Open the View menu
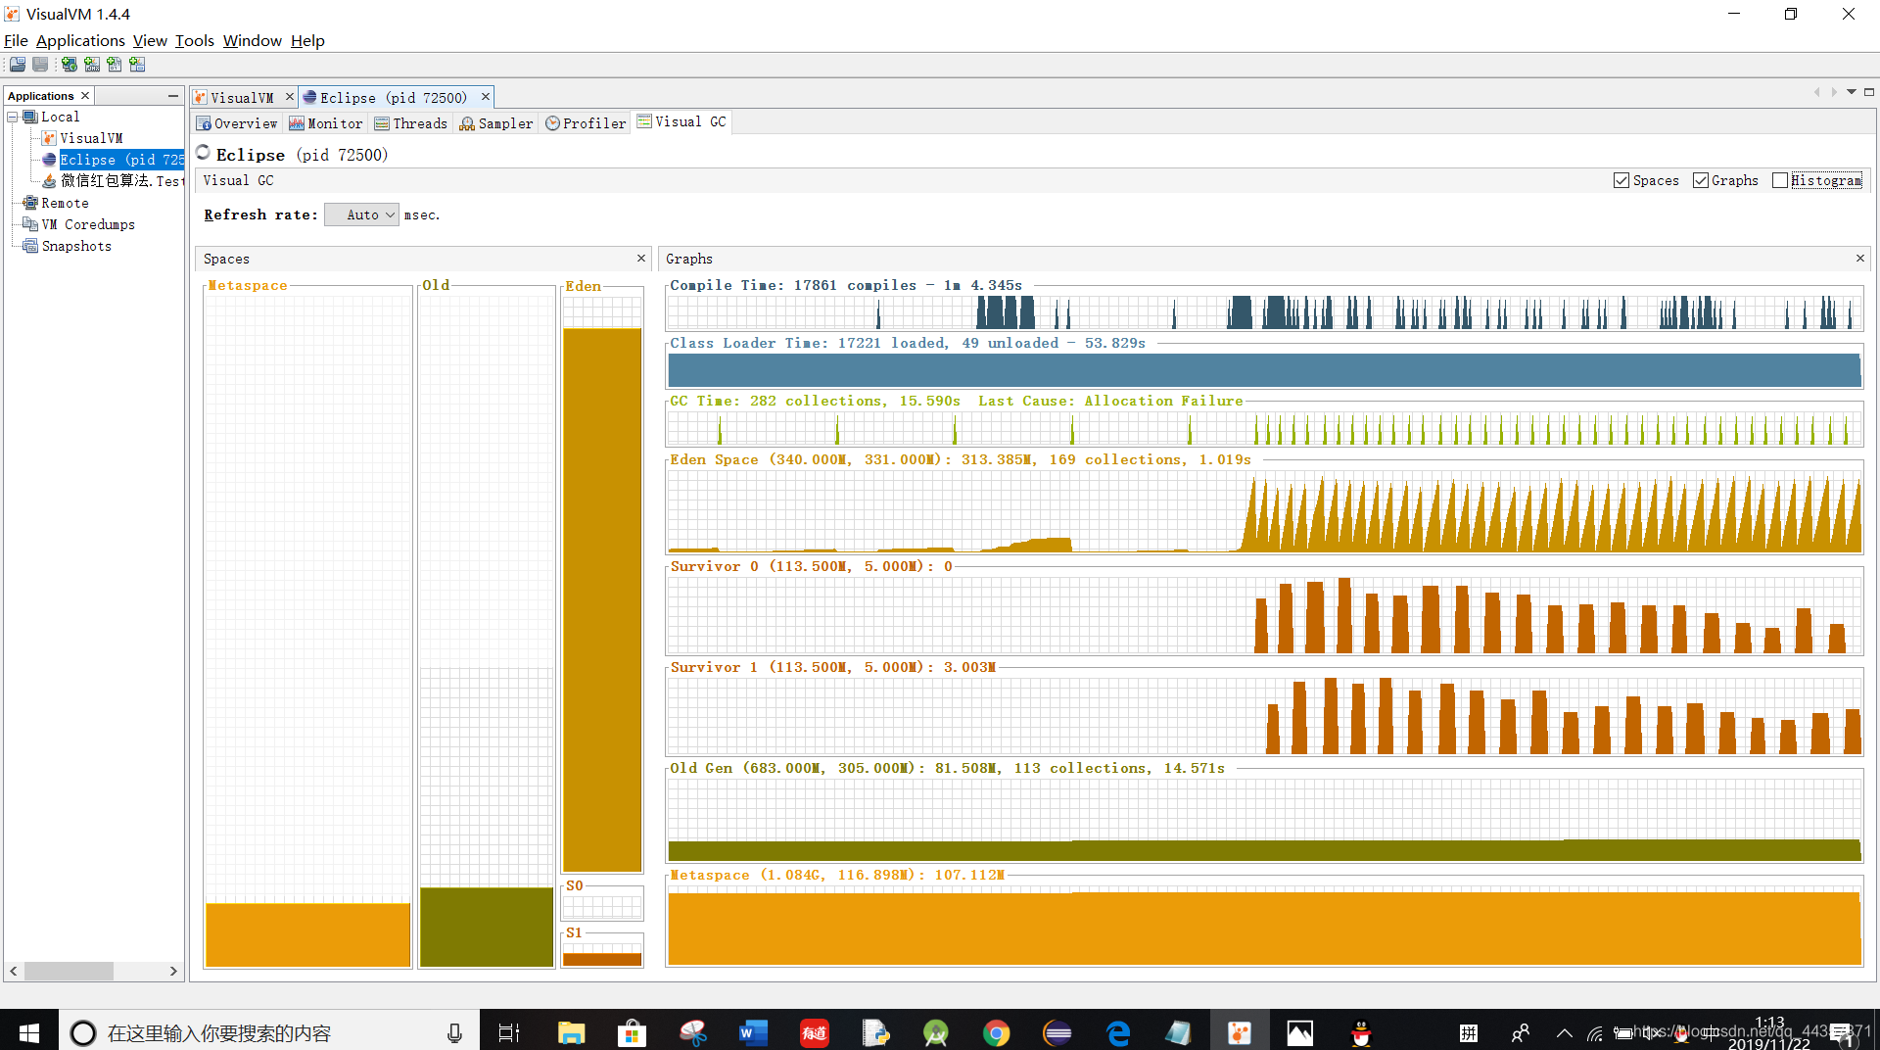The width and height of the screenshot is (1880, 1050). [150, 40]
